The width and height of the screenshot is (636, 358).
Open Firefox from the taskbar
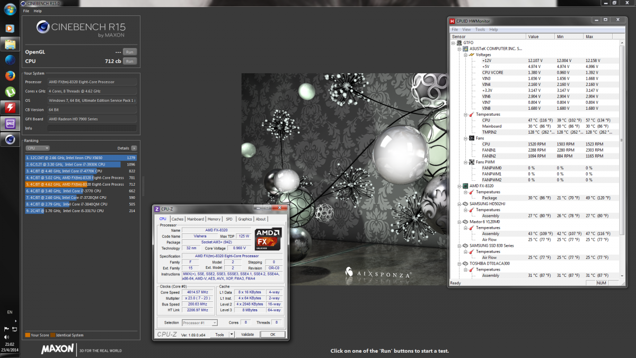(10, 76)
